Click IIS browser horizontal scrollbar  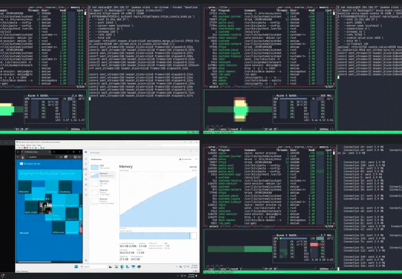coord(35,262)
